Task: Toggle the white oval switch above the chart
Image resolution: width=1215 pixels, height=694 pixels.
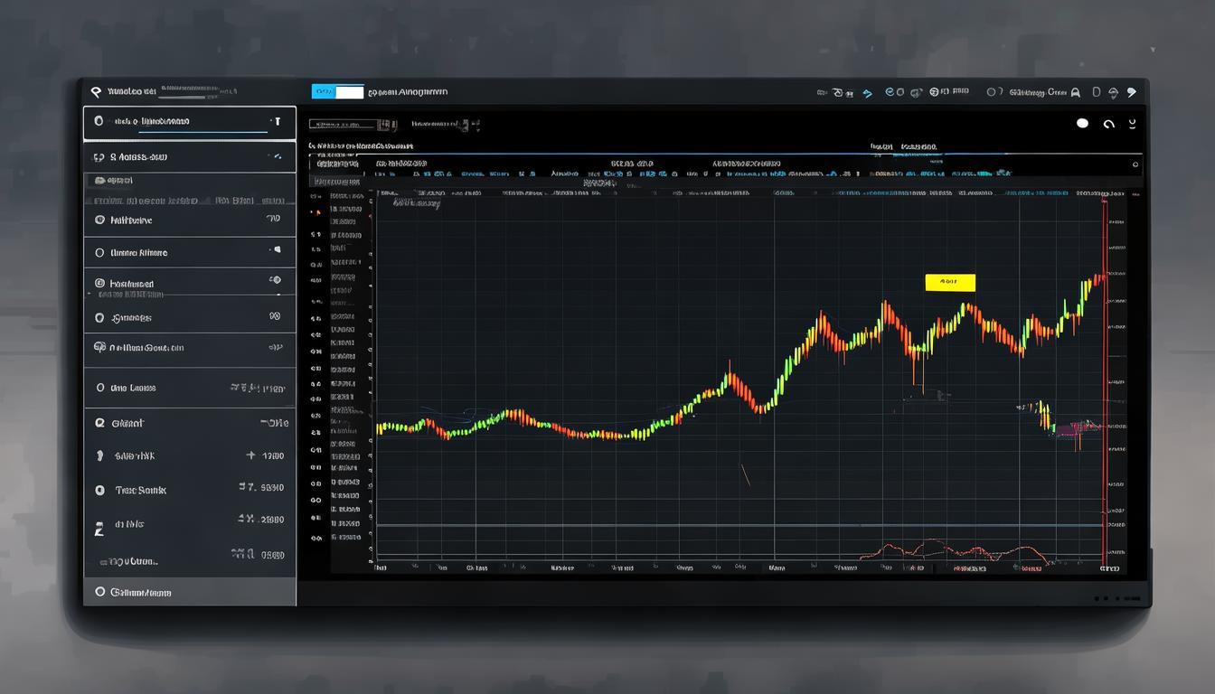Action: click(x=1082, y=123)
